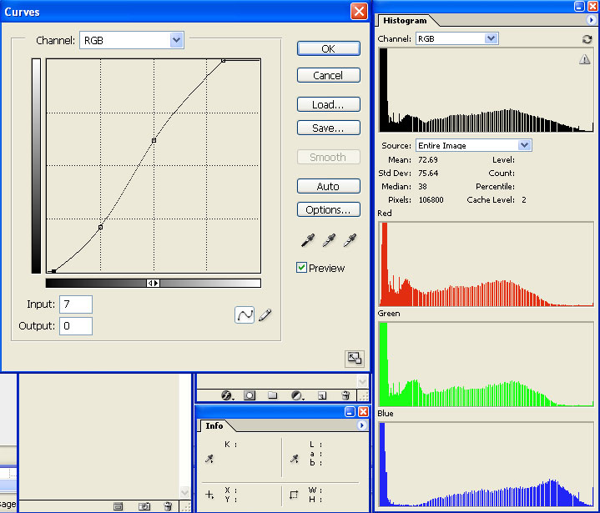Click the History panel camera snapshot icon
600x513 pixels.
pyautogui.click(x=144, y=506)
